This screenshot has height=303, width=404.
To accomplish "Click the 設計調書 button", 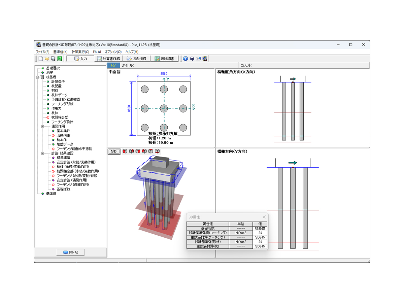I will click(x=164, y=59).
